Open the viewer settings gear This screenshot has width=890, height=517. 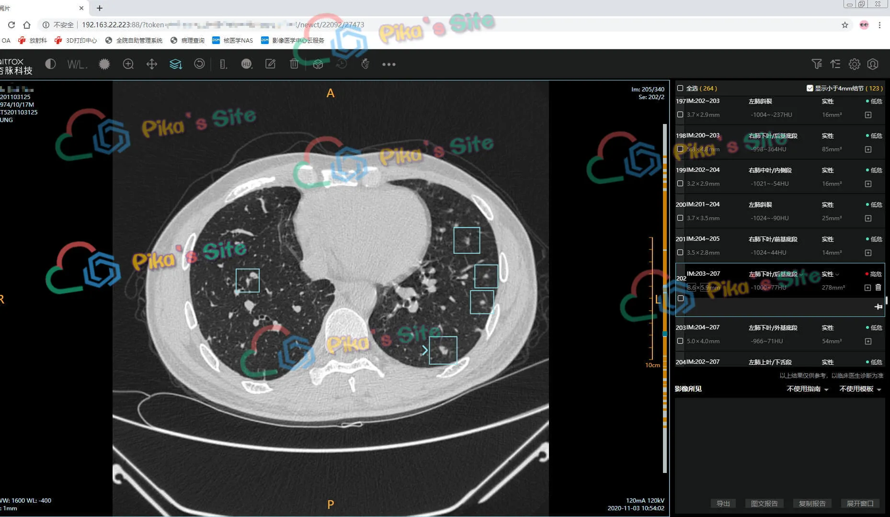854,64
